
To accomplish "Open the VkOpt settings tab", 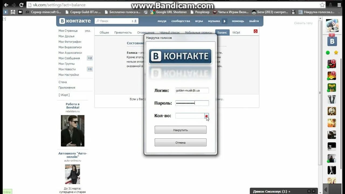I will pos(236,33).
